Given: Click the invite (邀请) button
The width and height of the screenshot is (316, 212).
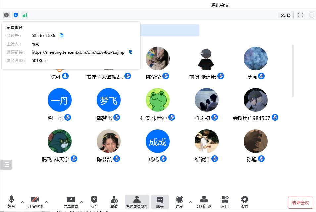Looking at the screenshot, I should click(114, 201).
